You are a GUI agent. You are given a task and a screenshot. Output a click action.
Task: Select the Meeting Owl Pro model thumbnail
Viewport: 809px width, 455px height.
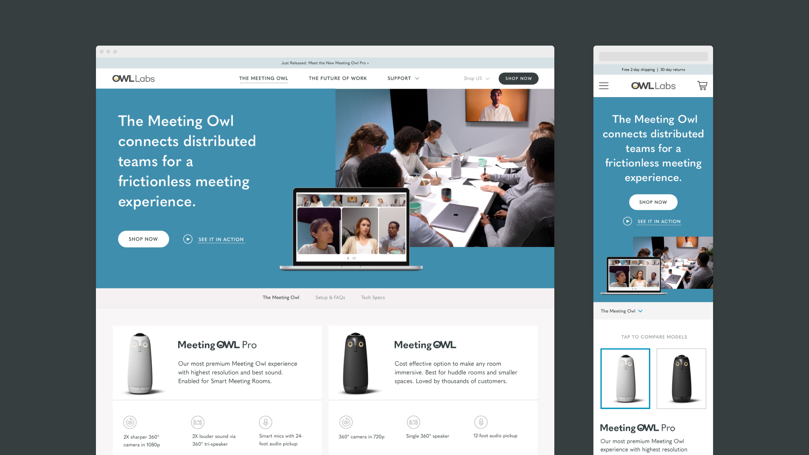[626, 378]
